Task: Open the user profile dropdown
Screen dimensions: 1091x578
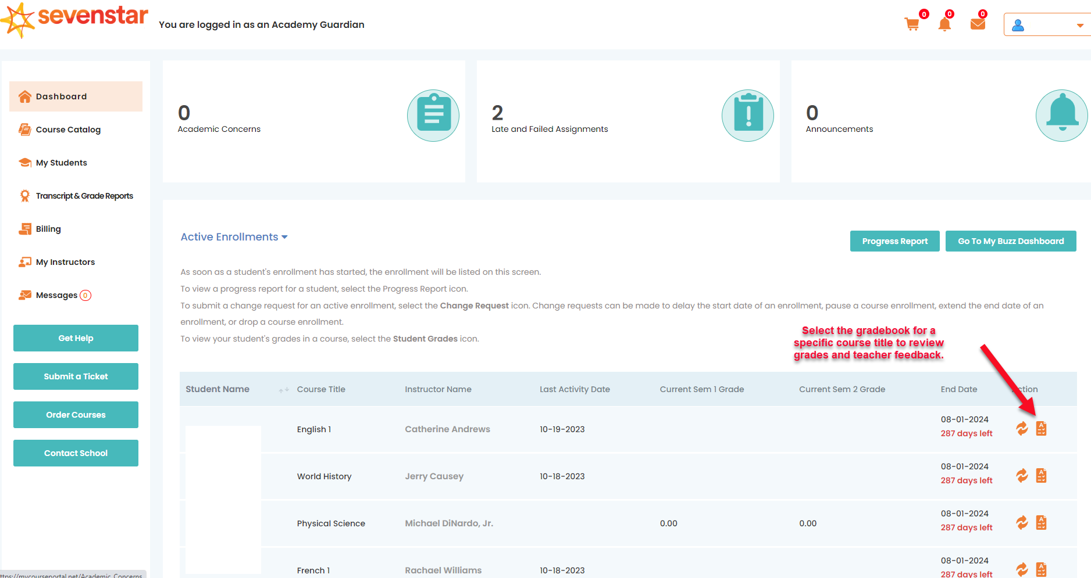Action: click(1047, 25)
